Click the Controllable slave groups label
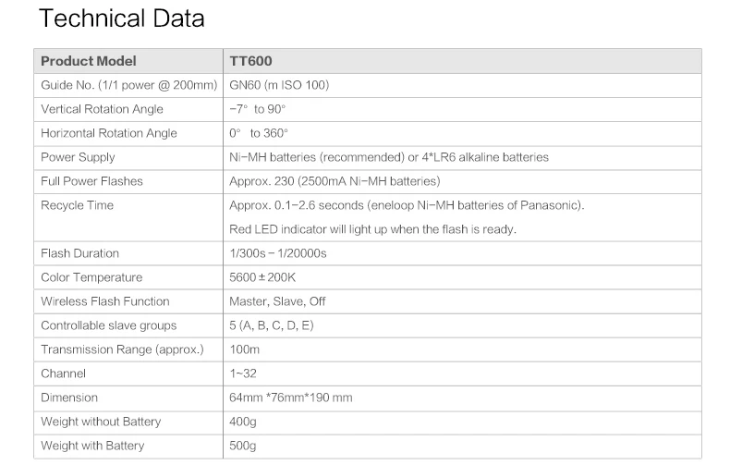Screen dimensions: 730x465 click(x=109, y=325)
